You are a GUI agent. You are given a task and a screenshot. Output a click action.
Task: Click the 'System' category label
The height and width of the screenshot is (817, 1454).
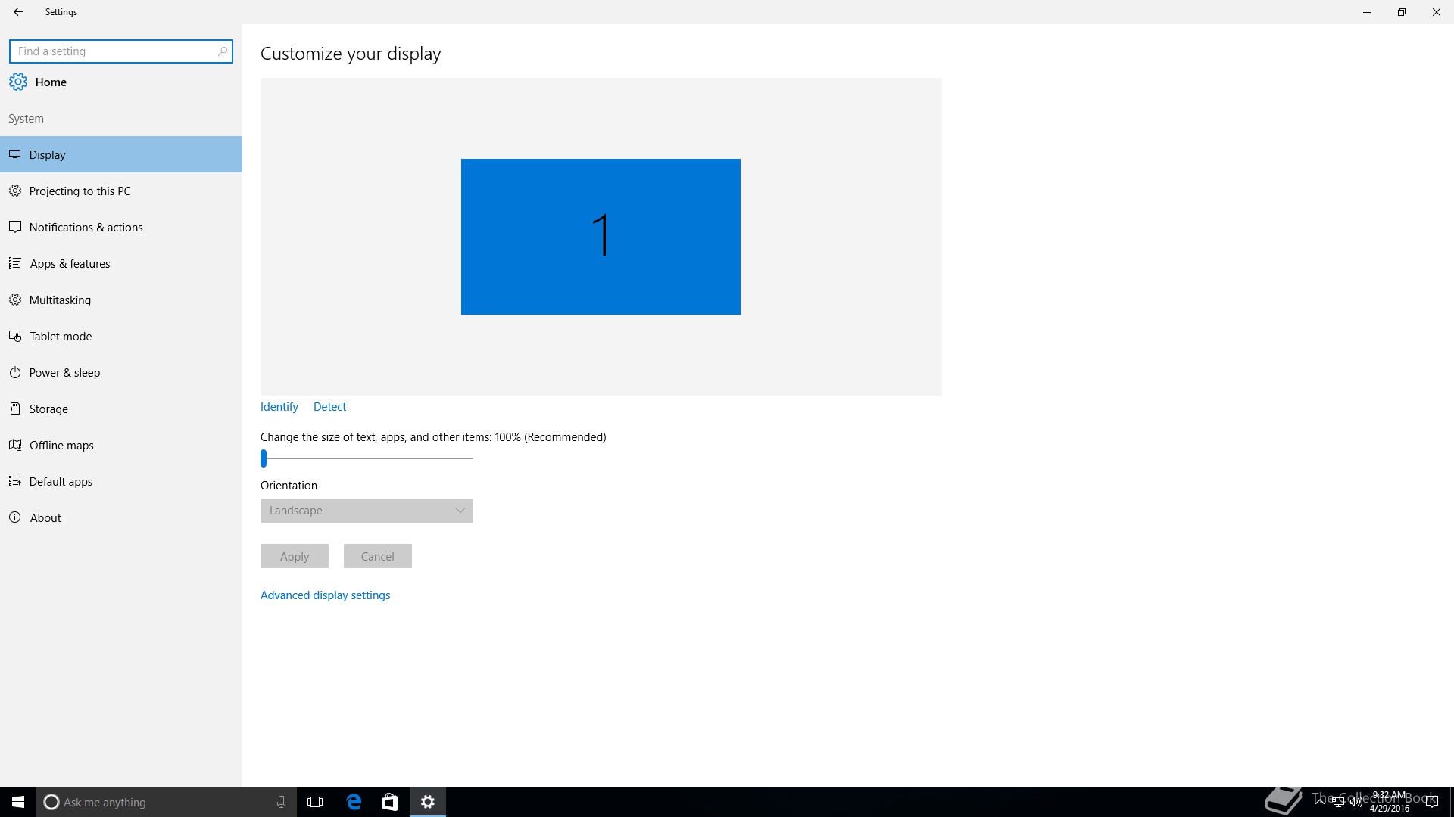[26, 119]
